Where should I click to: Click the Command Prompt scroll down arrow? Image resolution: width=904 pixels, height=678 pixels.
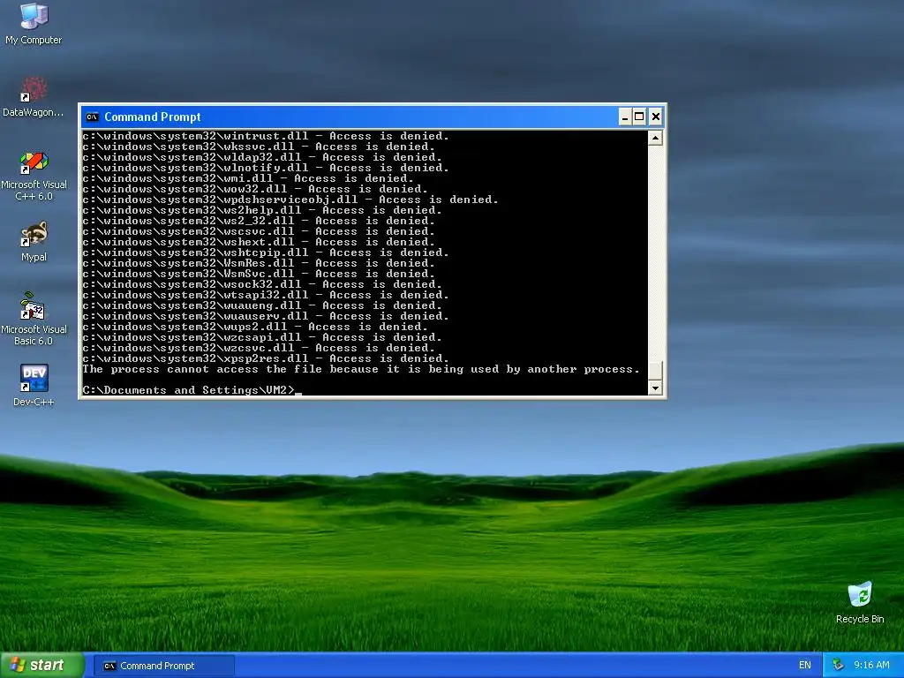tap(655, 388)
